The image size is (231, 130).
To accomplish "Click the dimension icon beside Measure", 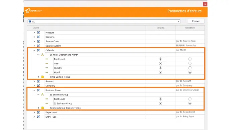I will [38, 32].
